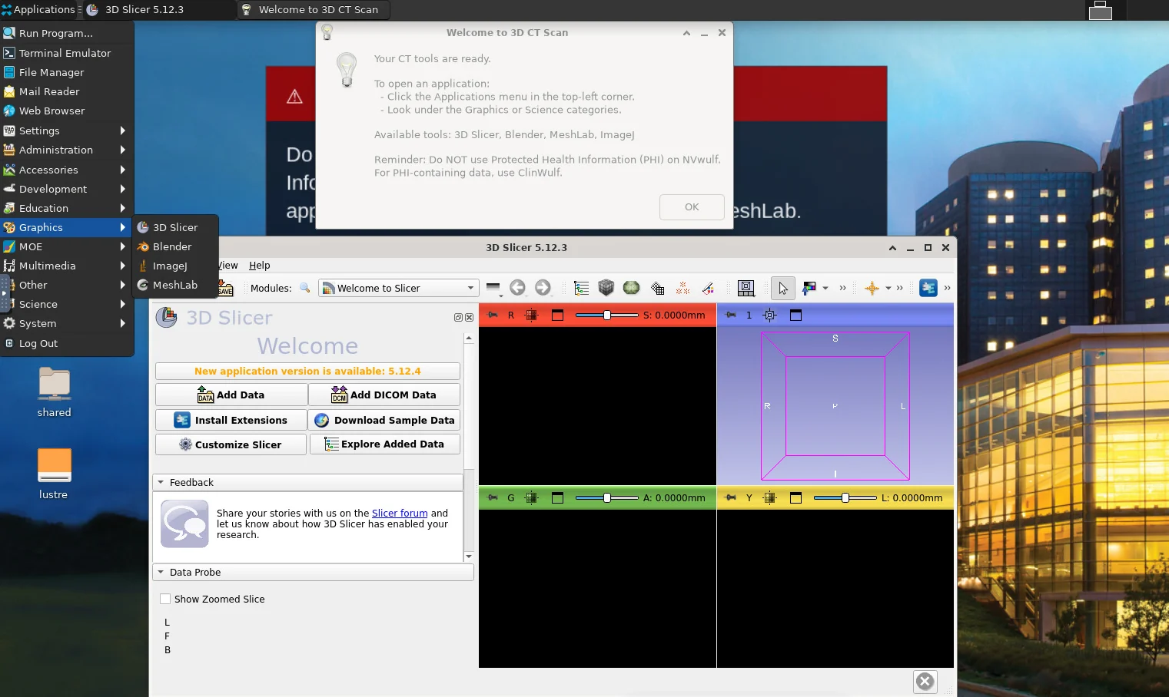Click the Yellow slice offset slider
Viewport: 1169px width, 697px height.
[x=845, y=497]
